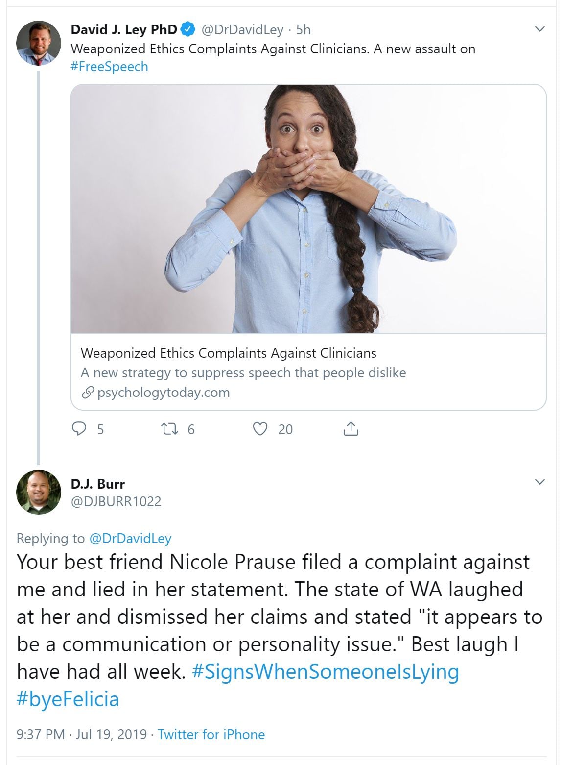Open D.J. Burr's profile picture
Viewport: 562px width, 765px height.
(x=39, y=492)
